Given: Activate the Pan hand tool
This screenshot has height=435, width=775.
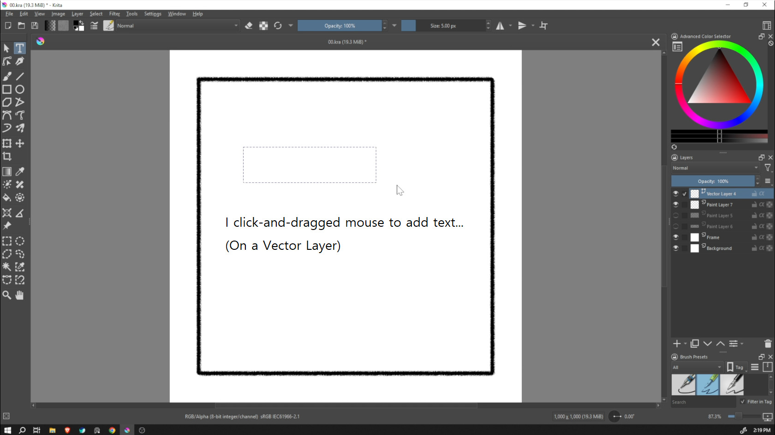Looking at the screenshot, I should pos(19,295).
